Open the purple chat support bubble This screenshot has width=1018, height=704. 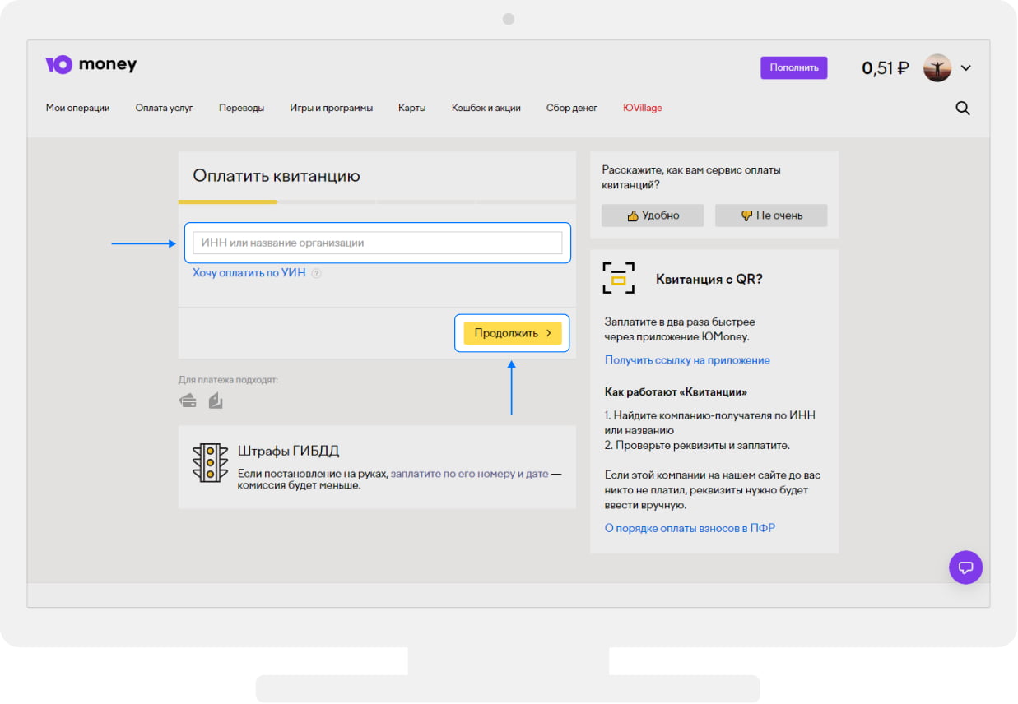coord(965,567)
